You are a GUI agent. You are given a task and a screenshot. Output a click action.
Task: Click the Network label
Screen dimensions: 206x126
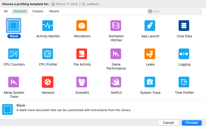[48, 93]
